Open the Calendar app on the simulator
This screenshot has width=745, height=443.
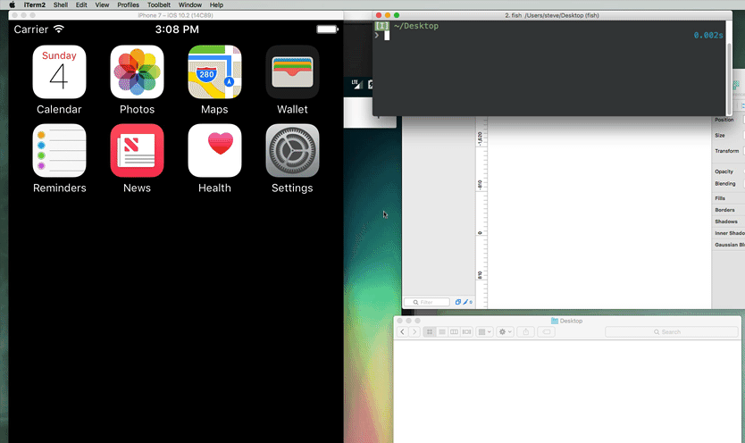59,72
